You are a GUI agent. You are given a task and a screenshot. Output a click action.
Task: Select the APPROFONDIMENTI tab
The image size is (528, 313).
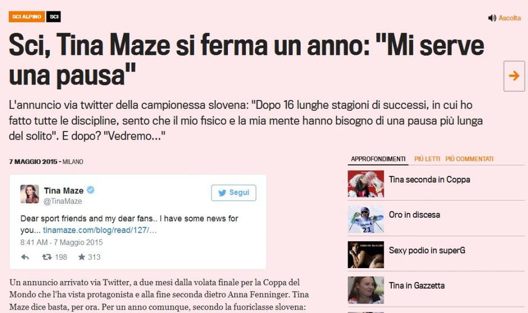378,159
